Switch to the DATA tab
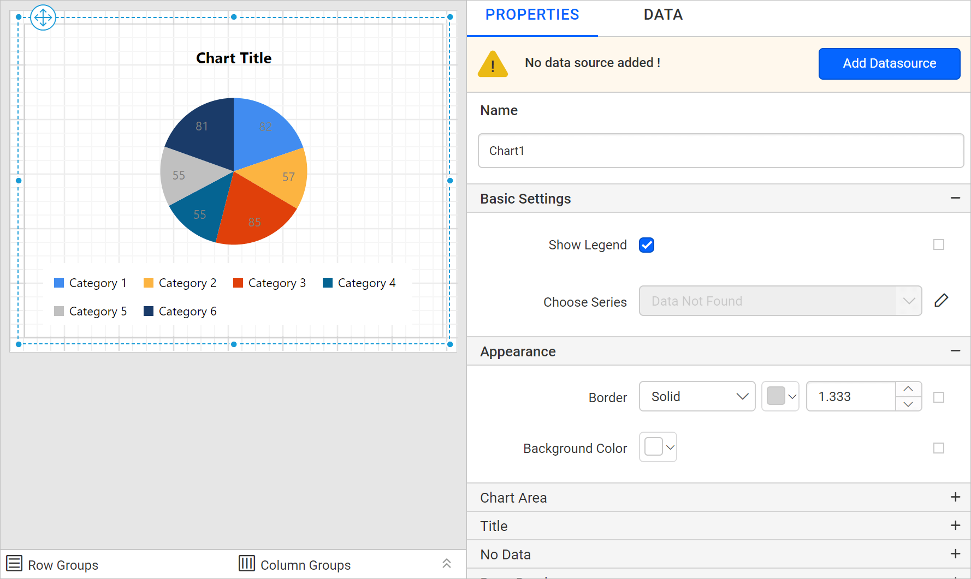The width and height of the screenshot is (971, 579). [x=663, y=15]
